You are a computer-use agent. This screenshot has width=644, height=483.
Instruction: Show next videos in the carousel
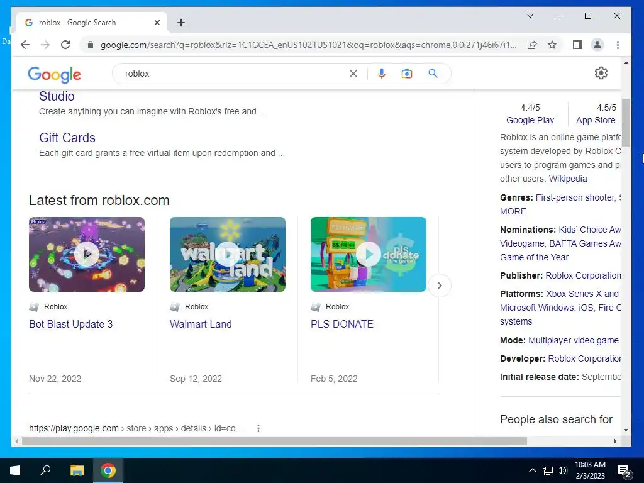pos(440,286)
